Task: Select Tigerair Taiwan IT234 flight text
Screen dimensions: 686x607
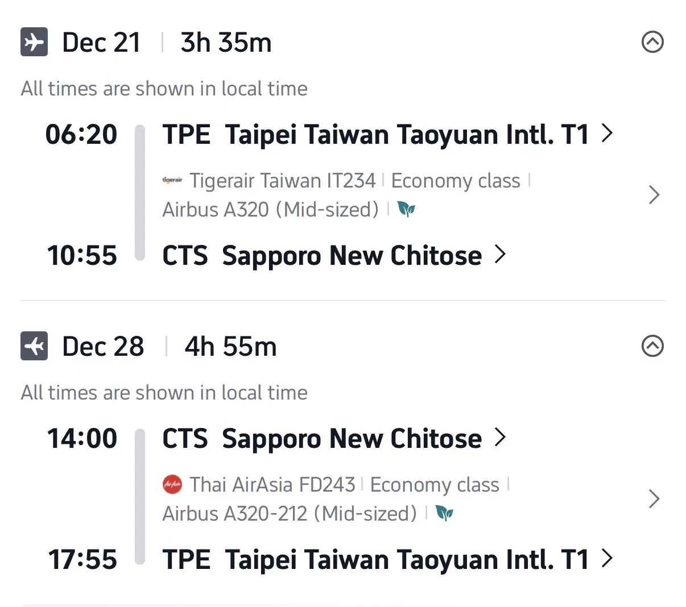Action: [x=283, y=181]
